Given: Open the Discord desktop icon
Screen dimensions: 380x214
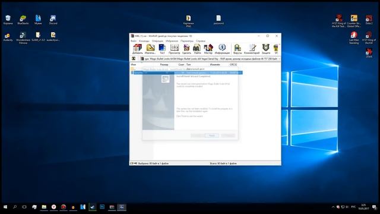Looking at the screenshot, I should coord(53,20).
